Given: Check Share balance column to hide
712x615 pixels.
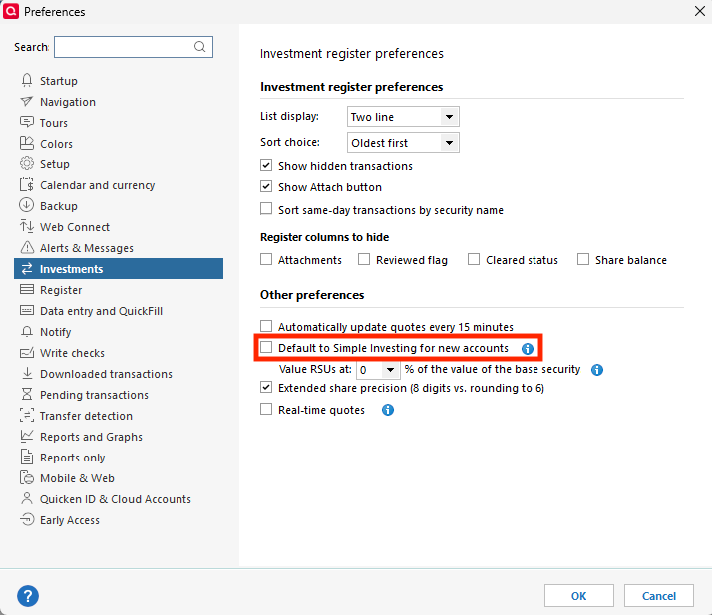Looking at the screenshot, I should 583,259.
